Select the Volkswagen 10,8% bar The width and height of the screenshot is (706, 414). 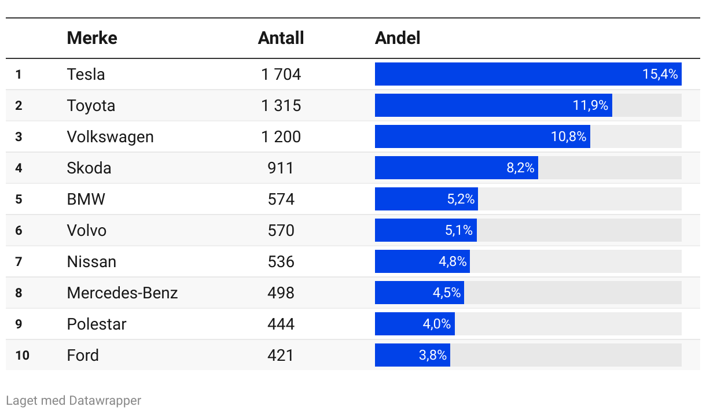pos(483,136)
